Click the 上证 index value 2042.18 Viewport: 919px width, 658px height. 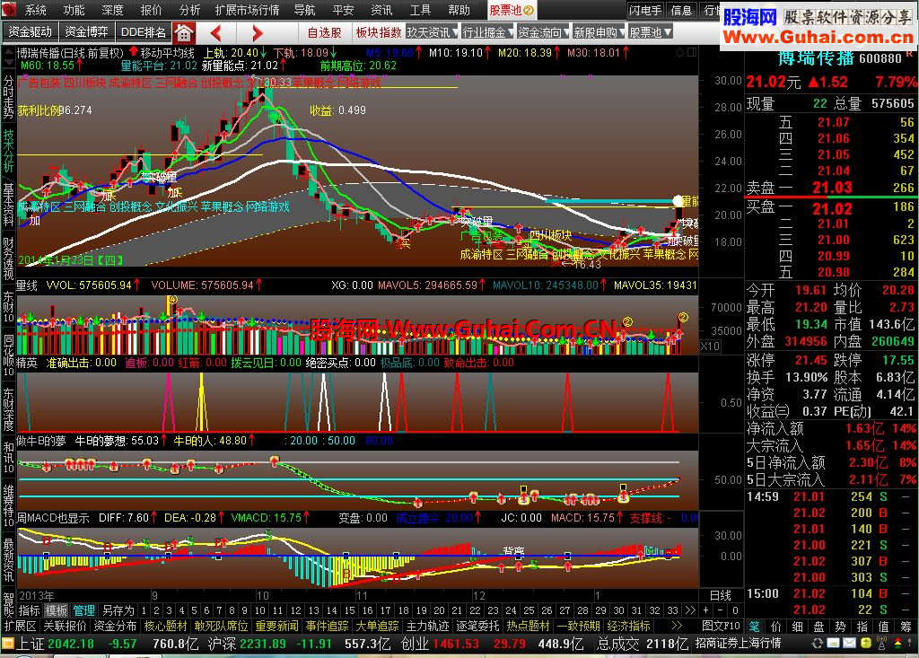point(70,644)
